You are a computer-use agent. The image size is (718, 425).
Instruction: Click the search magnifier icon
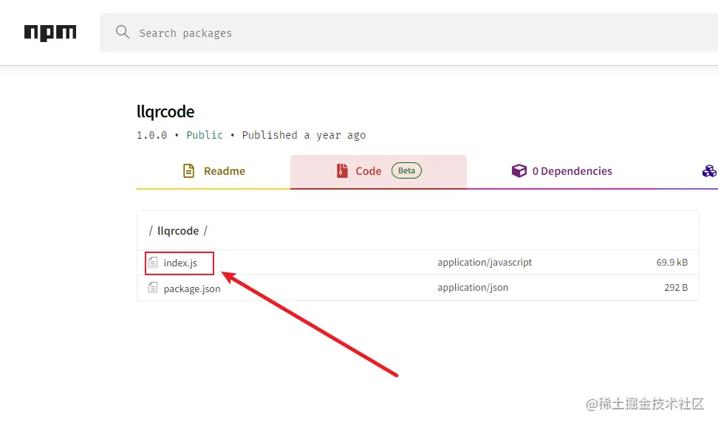[x=123, y=32]
